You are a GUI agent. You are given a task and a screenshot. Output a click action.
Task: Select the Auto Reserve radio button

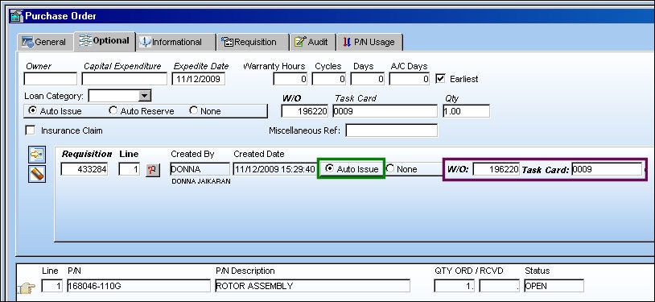click(113, 111)
